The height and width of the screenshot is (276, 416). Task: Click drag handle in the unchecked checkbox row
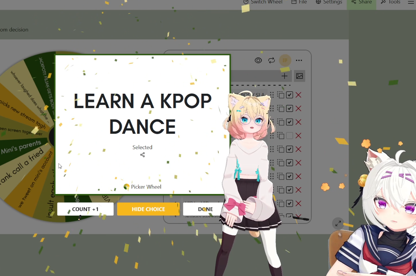[x=272, y=135]
